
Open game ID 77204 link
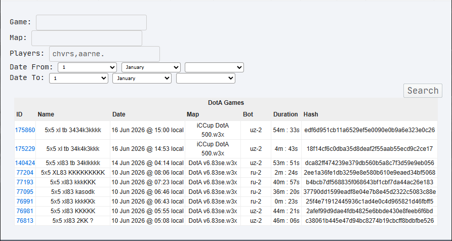click(x=25, y=173)
